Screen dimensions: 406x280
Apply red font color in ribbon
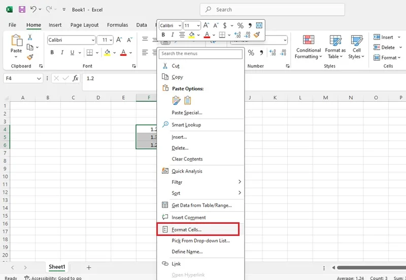[x=123, y=53]
